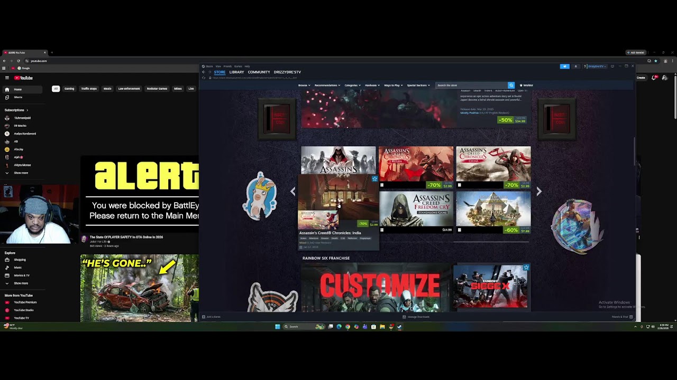Go back in the Steam client
Viewport: 677px width, 380px height.
[204, 72]
